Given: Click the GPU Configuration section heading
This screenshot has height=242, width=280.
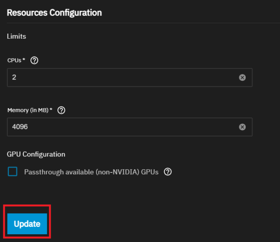Looking at the screenshot, I should coord(36,154).
